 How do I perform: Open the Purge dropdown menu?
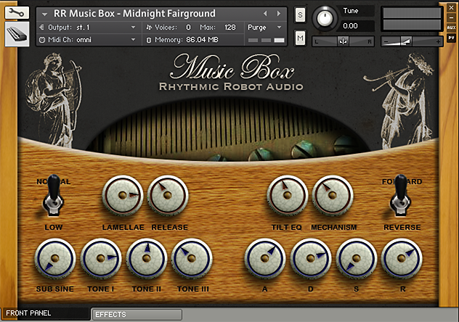[264, 28]
